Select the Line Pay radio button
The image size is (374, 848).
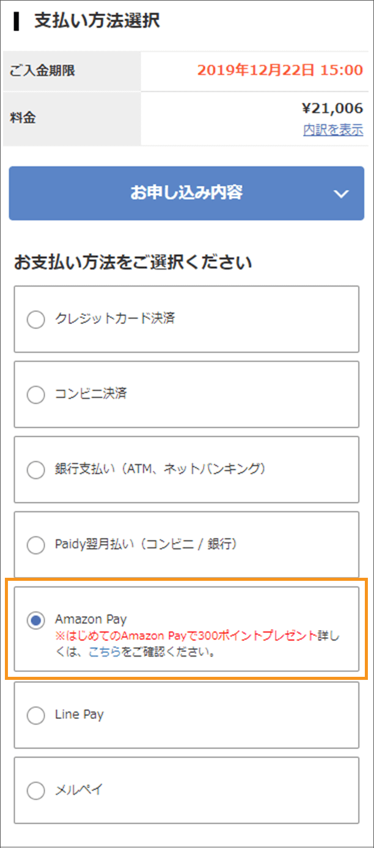pos(36,715)
